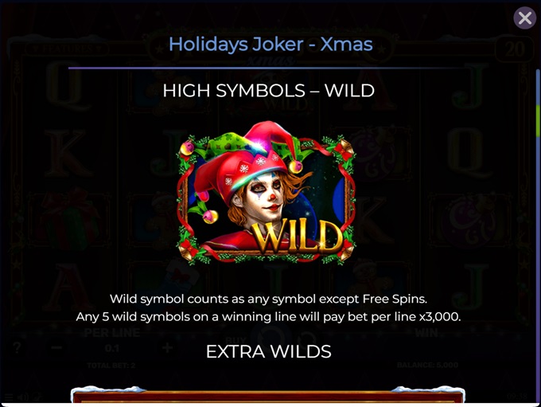Image resolution: width=541 pixels, height=407 pixels.
Task: Toggle music with the note icon
Action: click(37, 397)
